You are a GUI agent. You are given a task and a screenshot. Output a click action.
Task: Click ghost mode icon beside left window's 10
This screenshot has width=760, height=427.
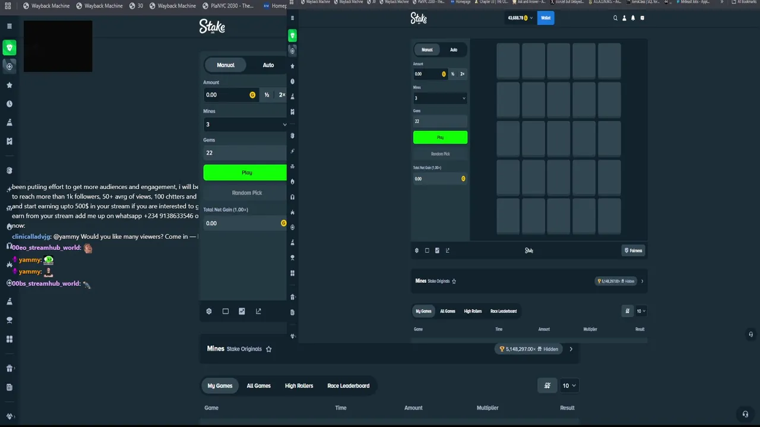[547, 385]
